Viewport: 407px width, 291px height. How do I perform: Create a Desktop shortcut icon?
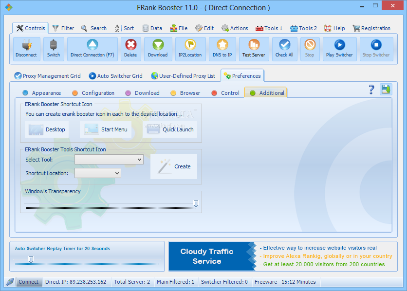(x=47, y=129)
